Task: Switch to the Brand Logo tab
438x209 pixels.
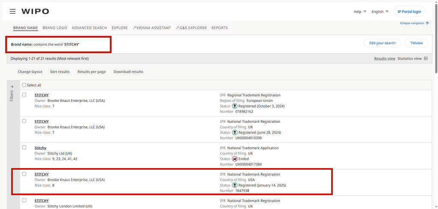Action: pyautogui.click(x=55, y=28)
